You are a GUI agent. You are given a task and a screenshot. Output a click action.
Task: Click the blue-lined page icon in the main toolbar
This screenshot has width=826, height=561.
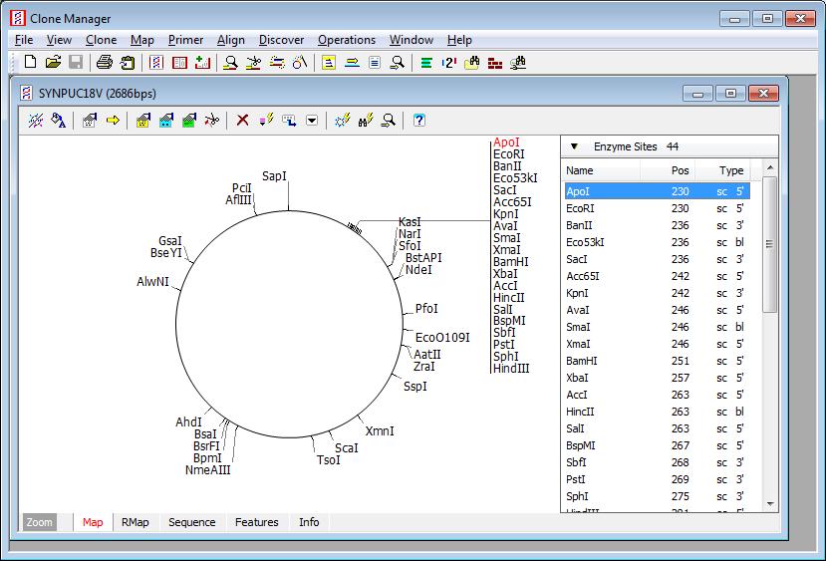[x=375, y=62]
